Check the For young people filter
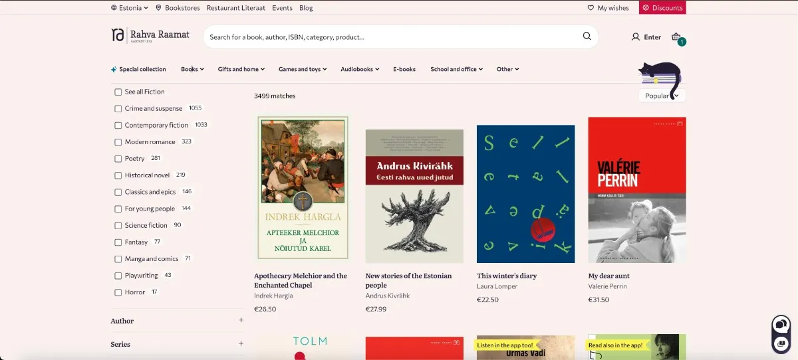The image size is (798, 360). 118,209
